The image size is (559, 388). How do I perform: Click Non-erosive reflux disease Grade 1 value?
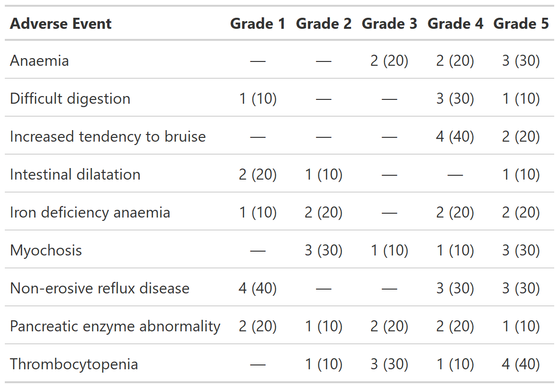pyautogui.click(x=258, y=288)
